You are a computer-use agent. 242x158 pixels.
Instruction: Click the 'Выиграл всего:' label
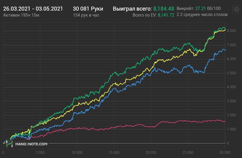click(x=132, y=9)
